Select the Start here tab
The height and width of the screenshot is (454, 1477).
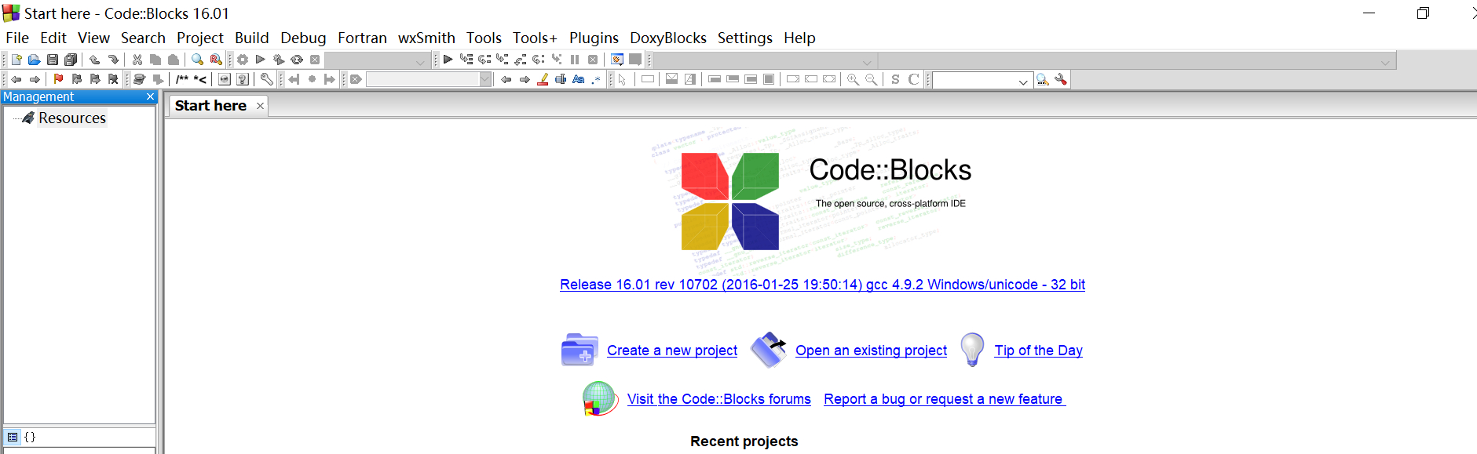click(x=210, y=106)
